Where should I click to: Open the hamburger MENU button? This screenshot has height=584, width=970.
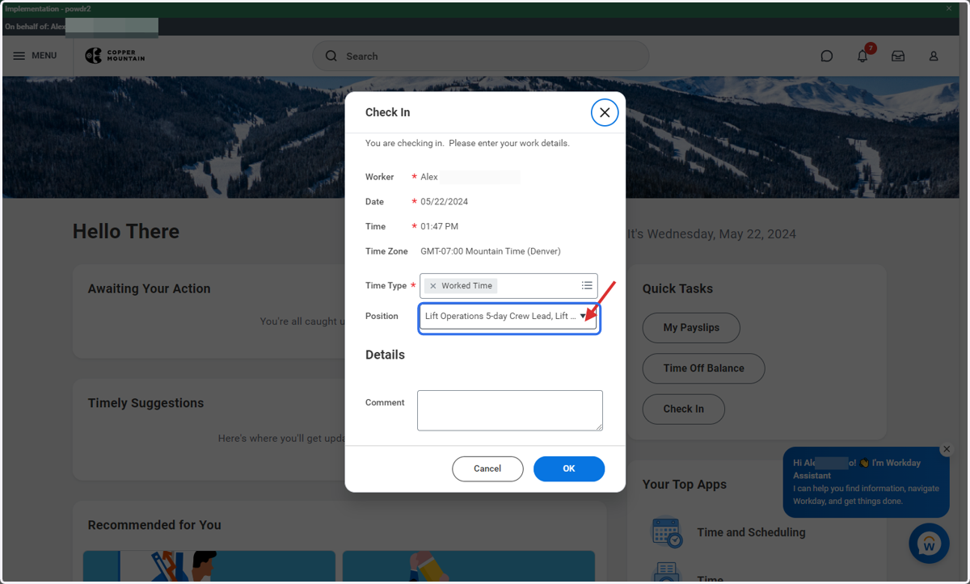click(35, 56)
